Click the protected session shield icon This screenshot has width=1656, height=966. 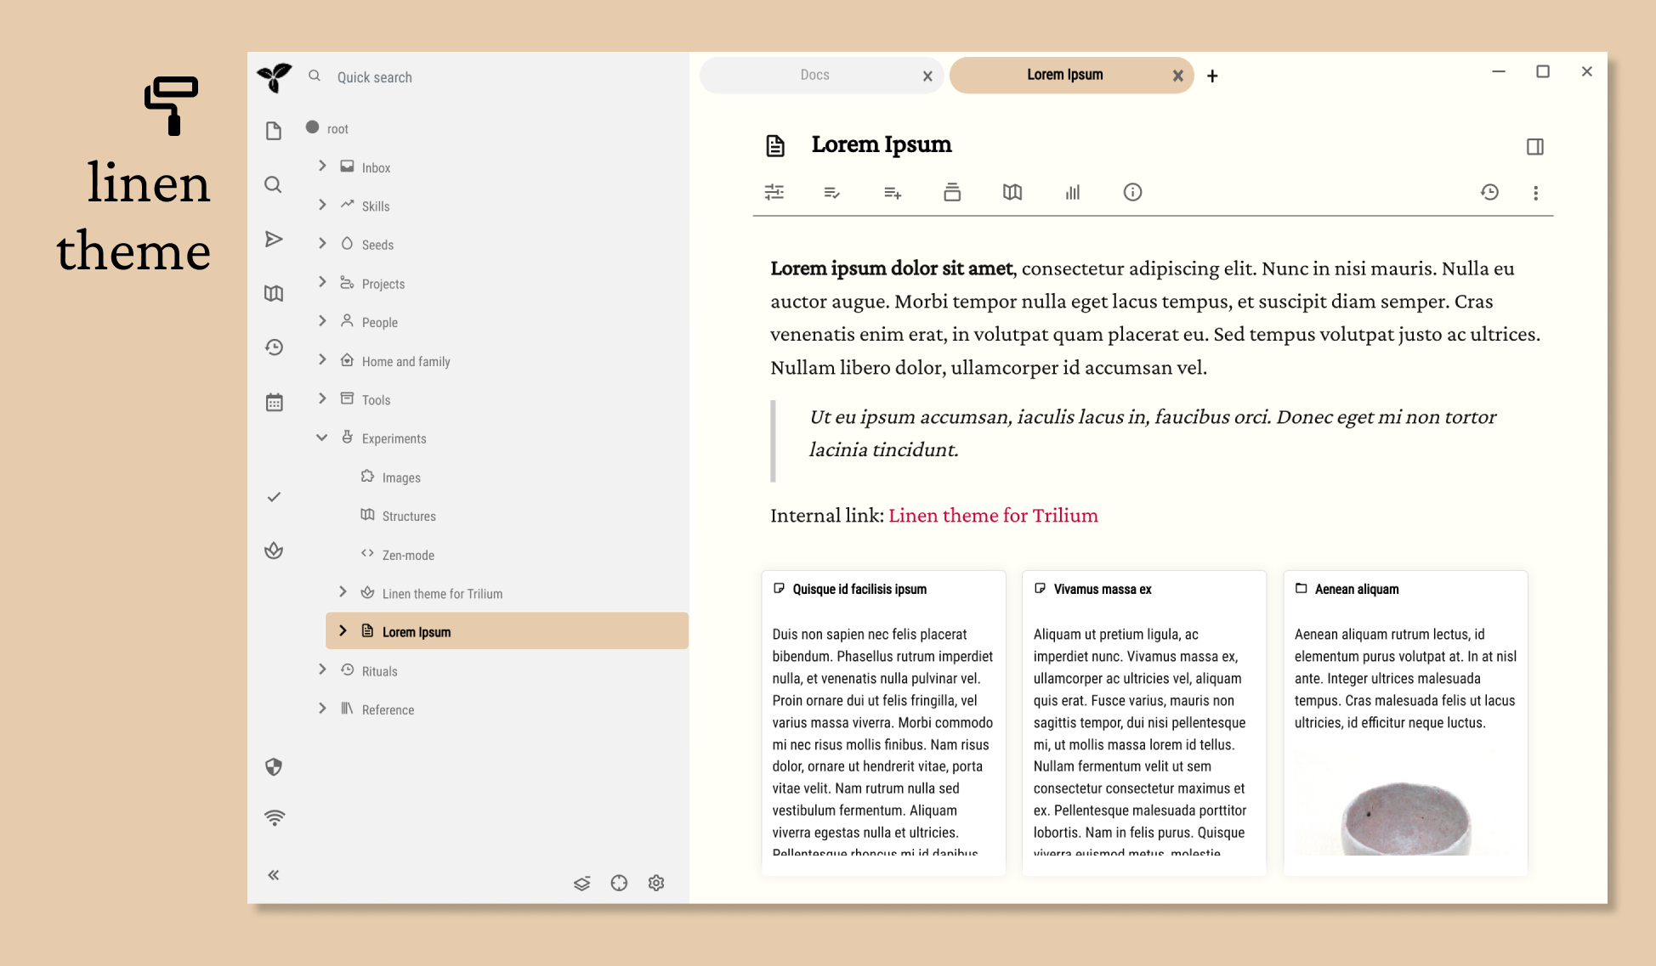pos(274,767)
